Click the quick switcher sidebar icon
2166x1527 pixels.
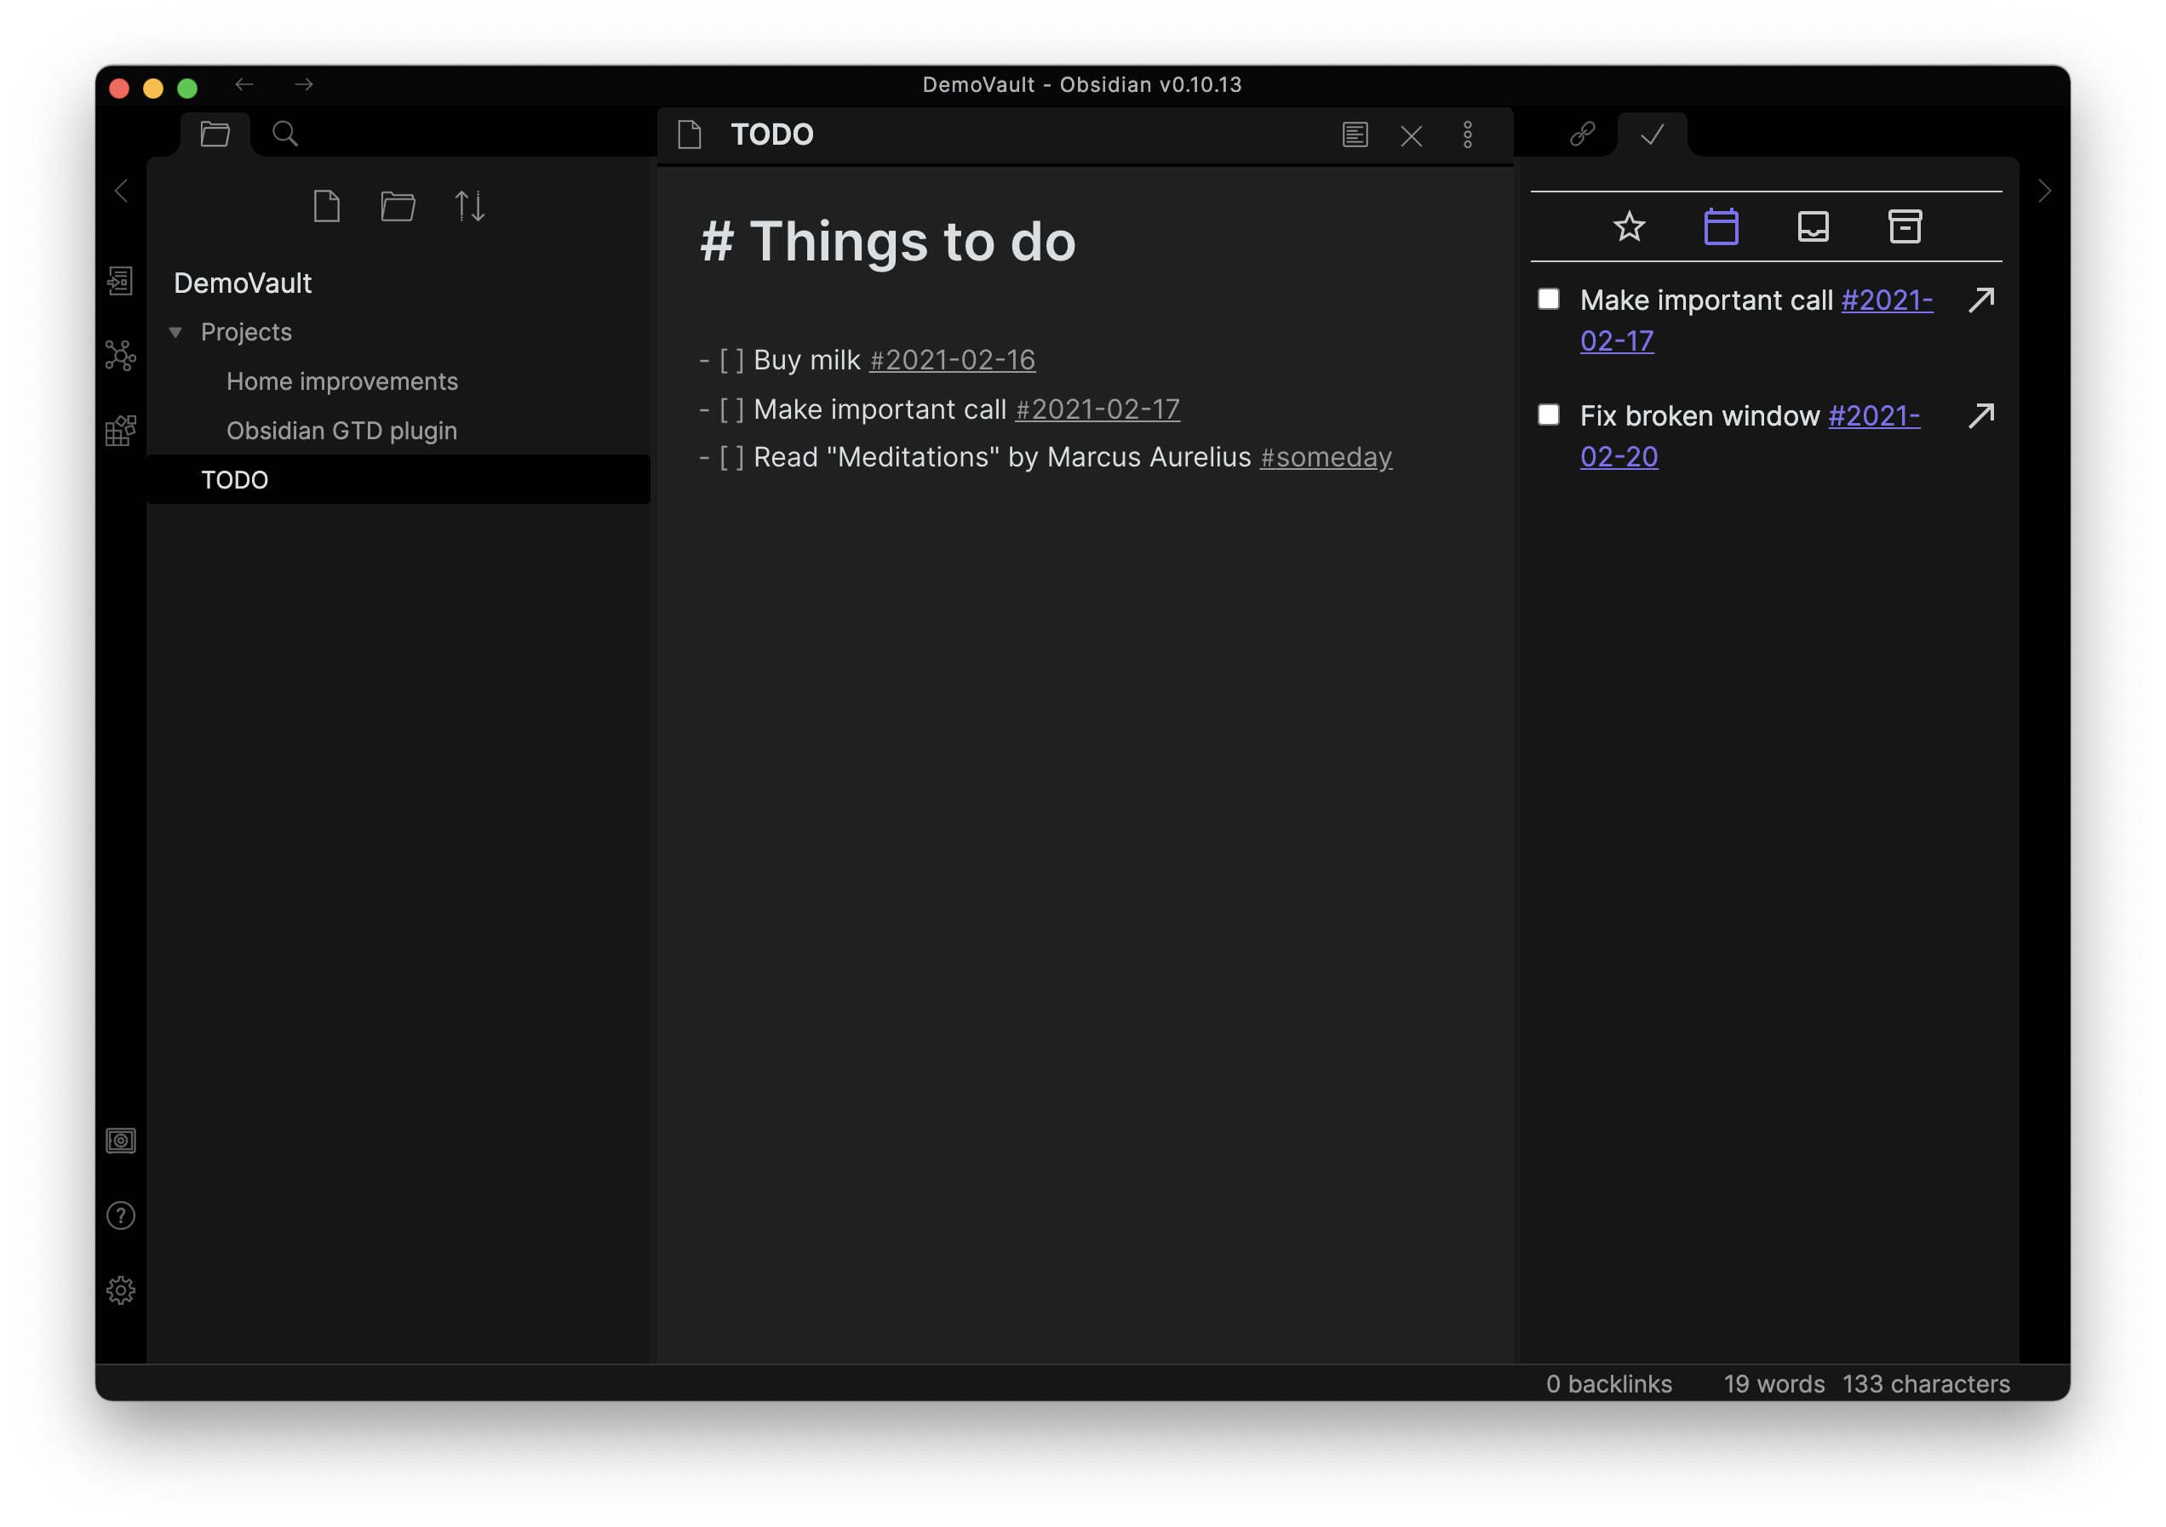(x=120, y=280)
